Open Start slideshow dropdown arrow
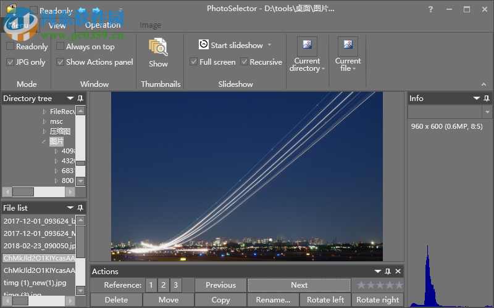Screen dimensions: 494x308 270,45
